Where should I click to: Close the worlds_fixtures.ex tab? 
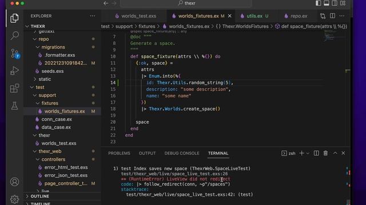(x=230, y=16)
